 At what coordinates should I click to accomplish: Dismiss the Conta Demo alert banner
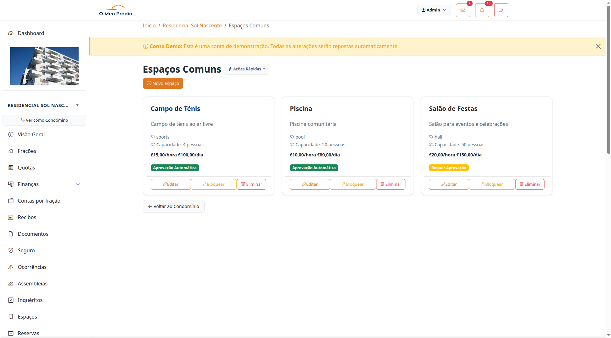(598, 46)
